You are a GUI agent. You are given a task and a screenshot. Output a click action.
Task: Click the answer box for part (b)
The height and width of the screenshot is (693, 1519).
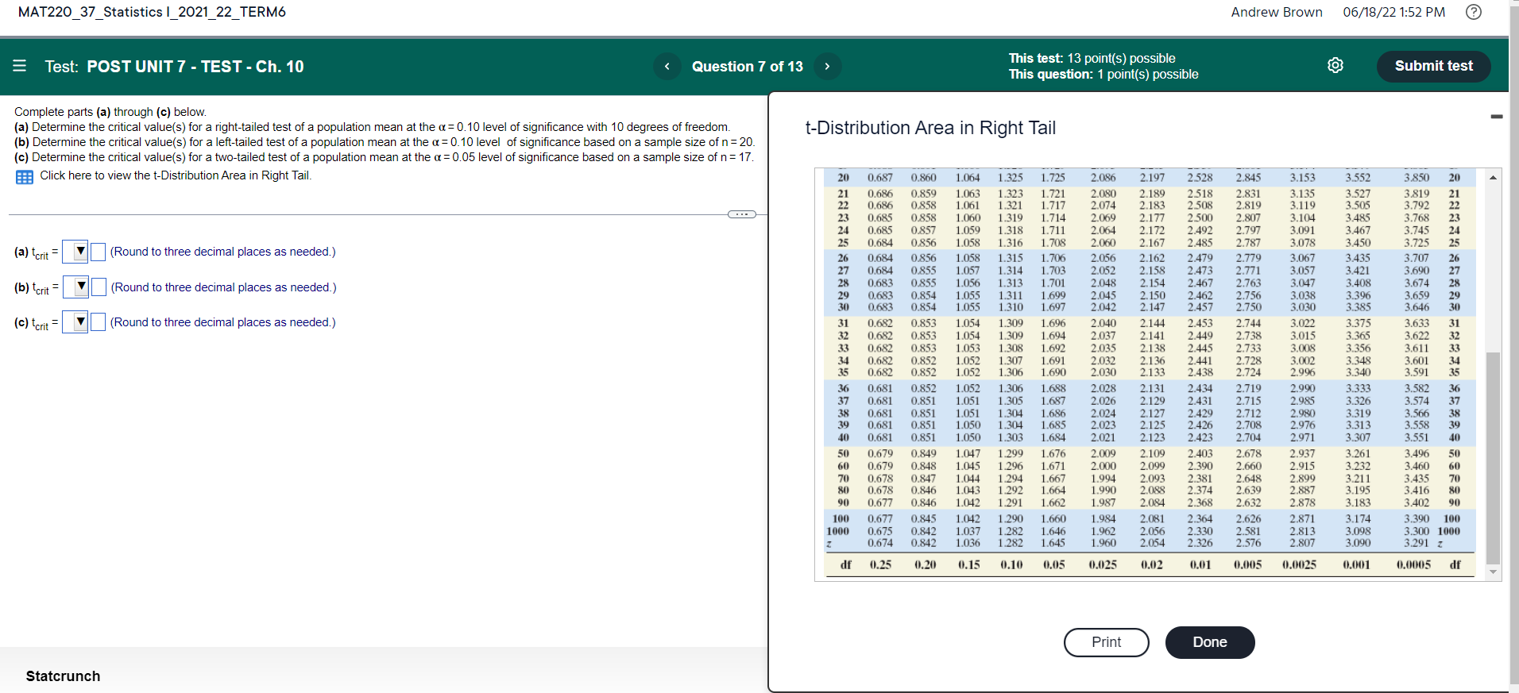point(99,287)
